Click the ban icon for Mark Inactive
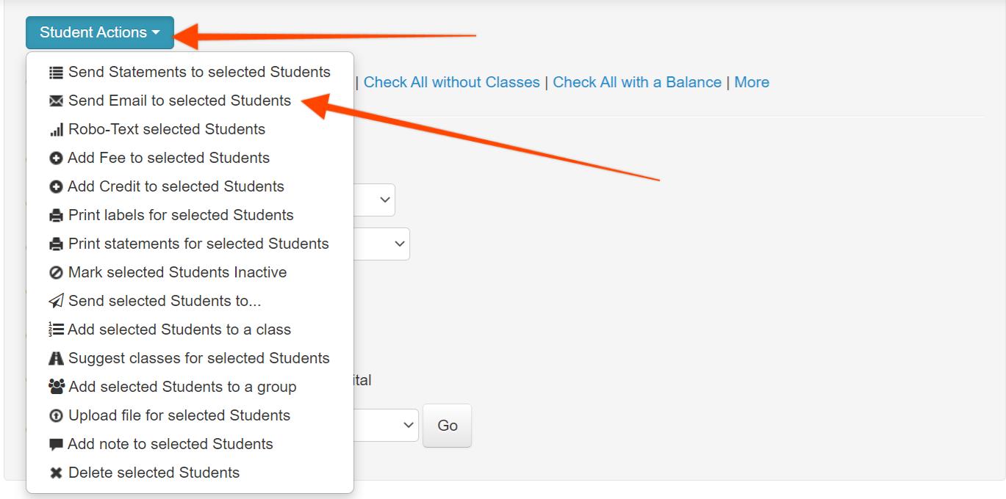 click(x=56, y=273)
